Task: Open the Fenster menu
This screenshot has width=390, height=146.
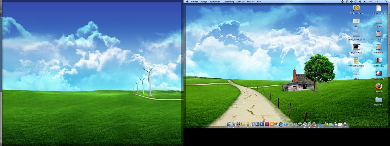Action: (x=251, y=2)
